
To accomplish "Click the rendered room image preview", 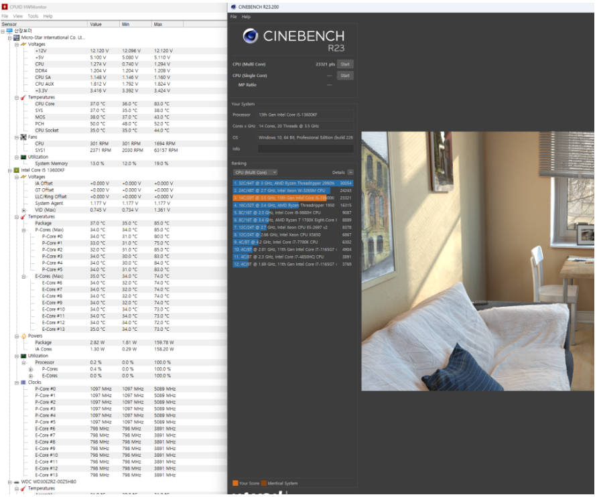I will click(478, 261).
